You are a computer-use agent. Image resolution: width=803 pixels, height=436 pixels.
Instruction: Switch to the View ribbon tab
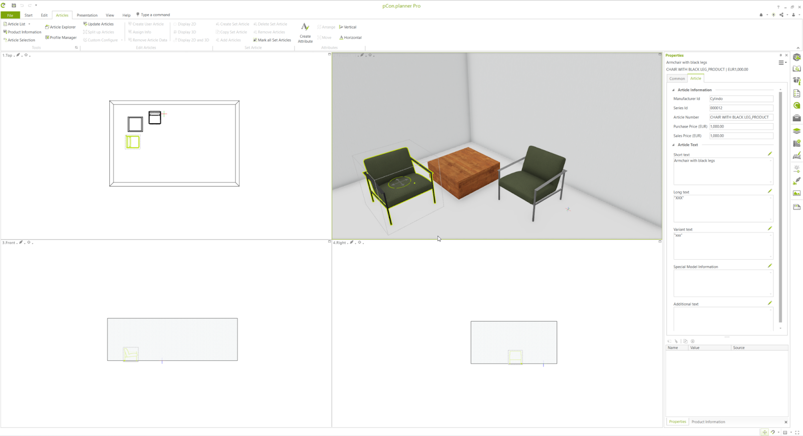click(x=110, y=15)
